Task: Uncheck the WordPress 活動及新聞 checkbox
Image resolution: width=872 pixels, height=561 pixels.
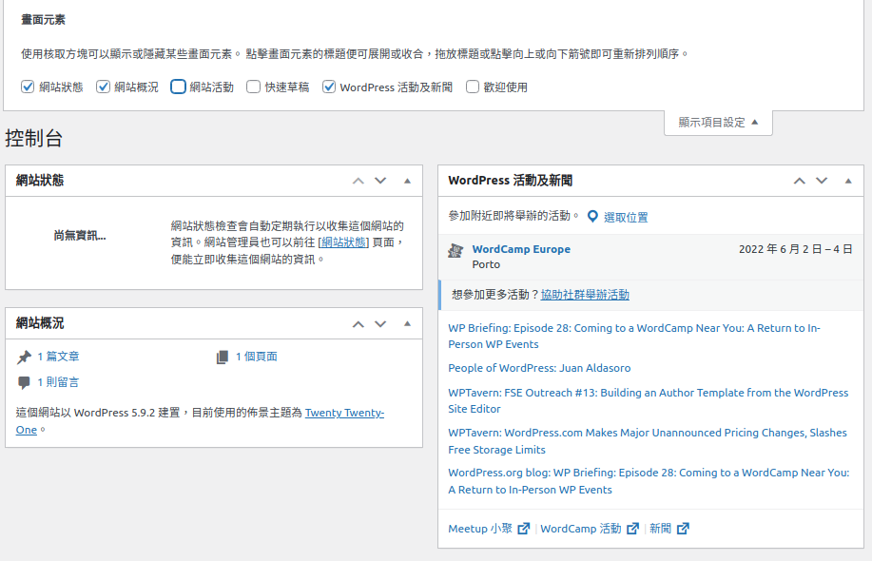Action: pos(329,87)
